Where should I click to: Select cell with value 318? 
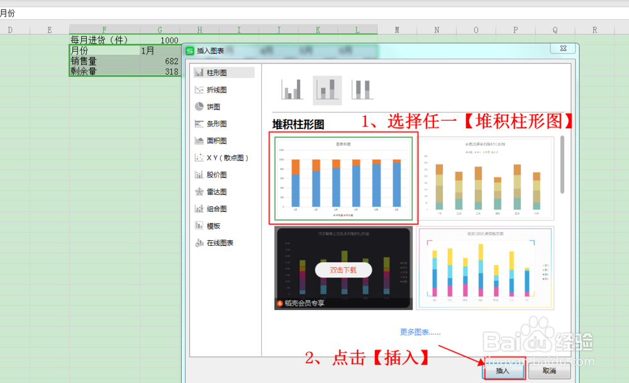[x=160, y=72]
